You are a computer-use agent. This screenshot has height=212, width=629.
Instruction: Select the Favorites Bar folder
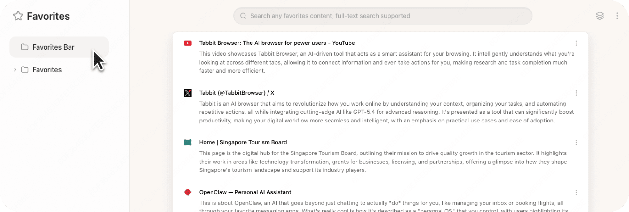(53, 47)
